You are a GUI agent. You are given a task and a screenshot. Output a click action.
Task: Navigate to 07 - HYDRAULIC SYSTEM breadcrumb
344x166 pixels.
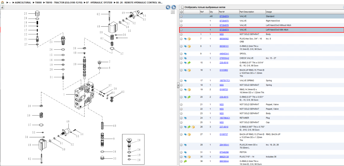[99, 3]
